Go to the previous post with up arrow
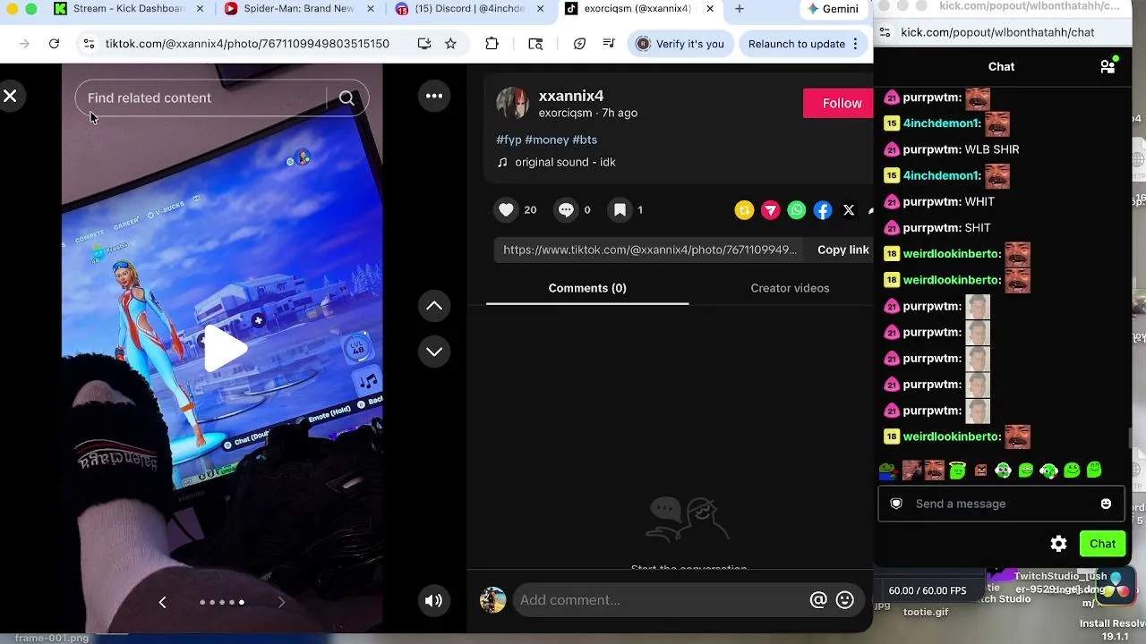1146x644 pixels. coord(434,306)
